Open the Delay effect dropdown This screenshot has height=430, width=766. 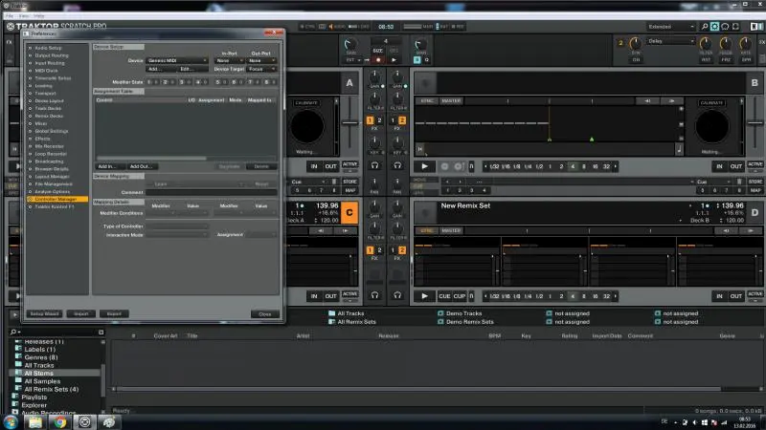tap(670, 41)
